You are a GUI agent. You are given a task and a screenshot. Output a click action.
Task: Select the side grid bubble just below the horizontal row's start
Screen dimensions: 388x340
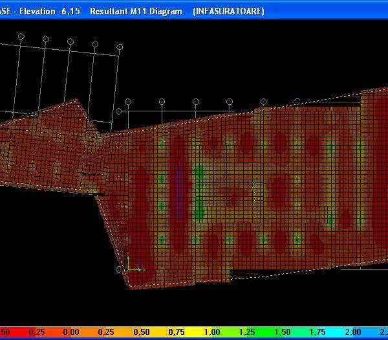119,111
